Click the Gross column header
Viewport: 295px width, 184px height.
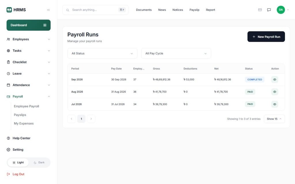[x=156, y=69]
